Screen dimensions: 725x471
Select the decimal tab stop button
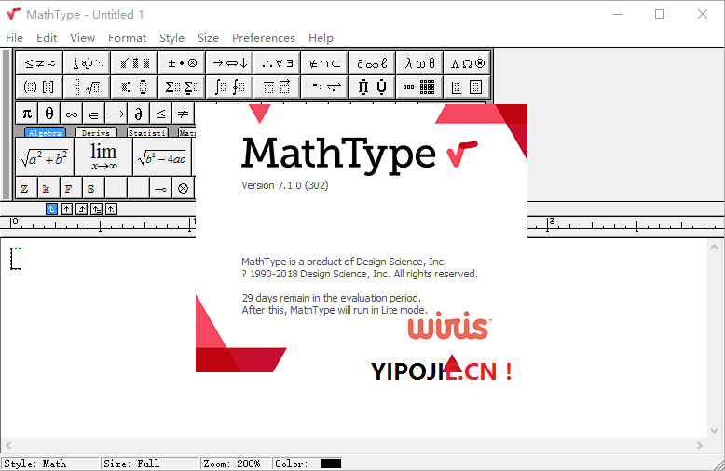(x=111, y=209)
